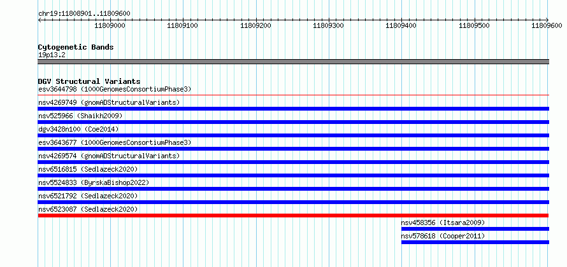567x267 pixels.
Task: Open the nsv4269574 (gnomADStructuralVariants) label
Action: 109,156
